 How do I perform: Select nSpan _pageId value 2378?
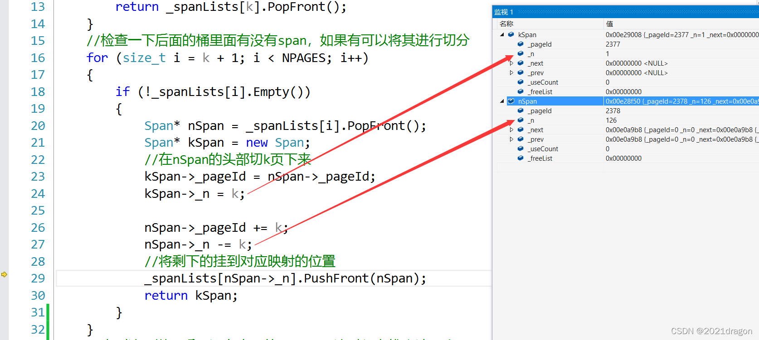(x=613, y=110)
